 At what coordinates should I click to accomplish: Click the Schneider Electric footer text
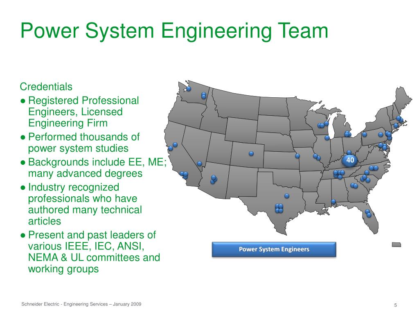[x=81, y=304]
